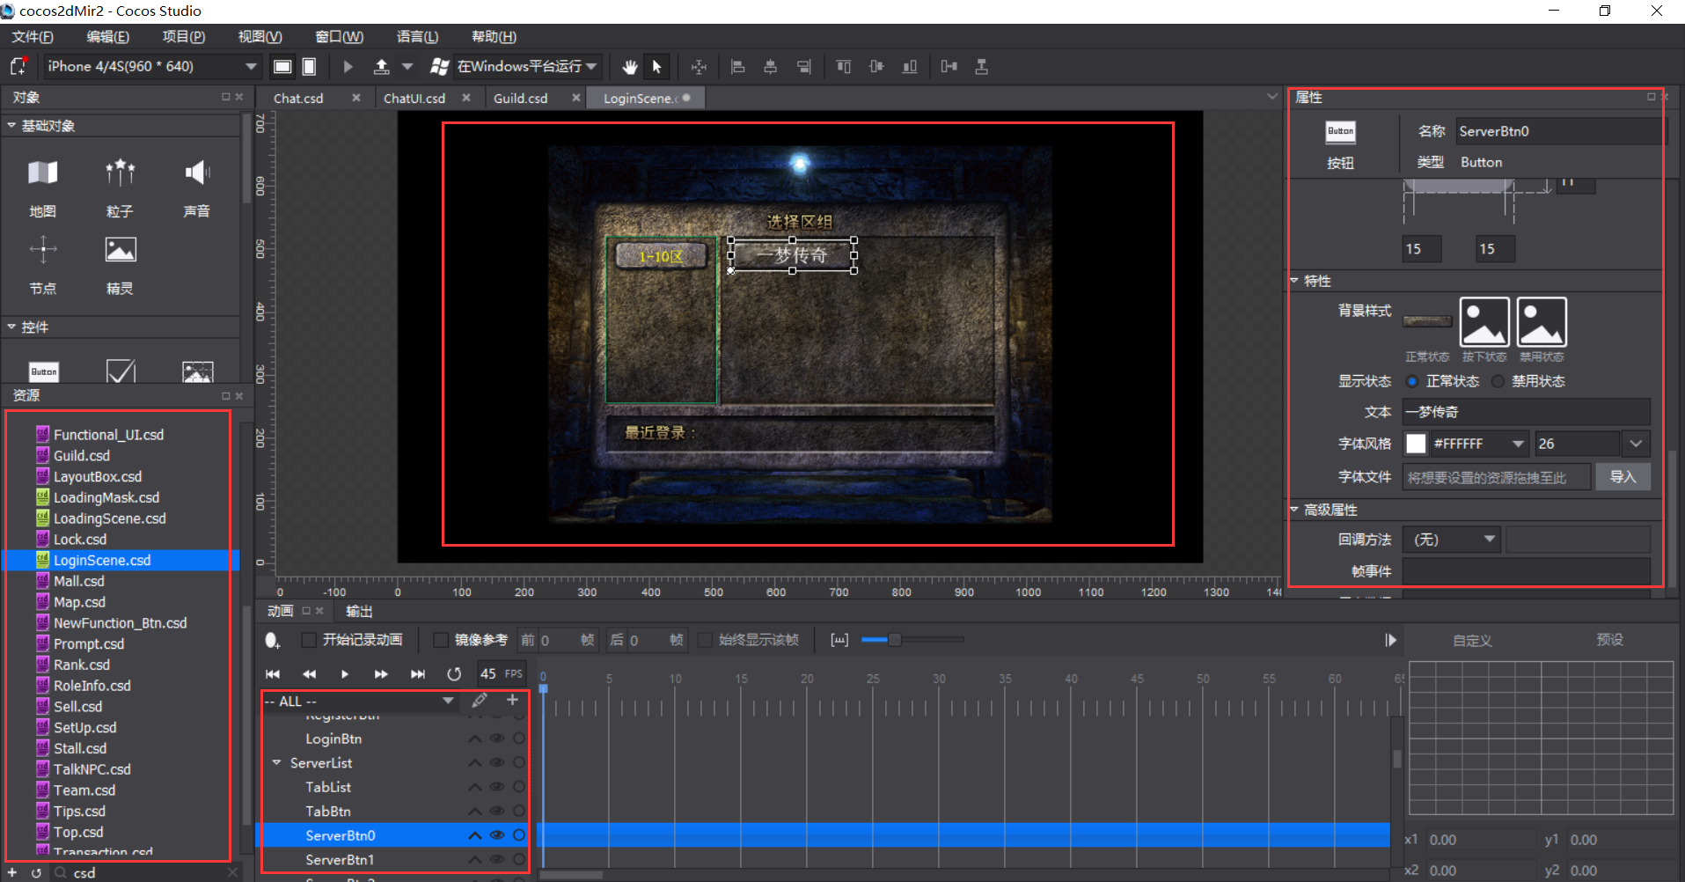This screenshot has width=1685, height=882.
Task: Enable the start recording animation checkbox
Action: (x=309, y=640)
